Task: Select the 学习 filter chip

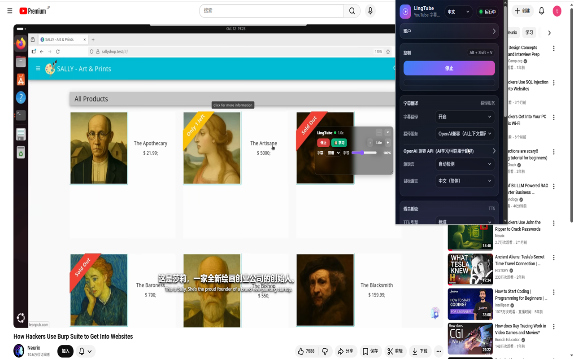Action: click(529, 32)
